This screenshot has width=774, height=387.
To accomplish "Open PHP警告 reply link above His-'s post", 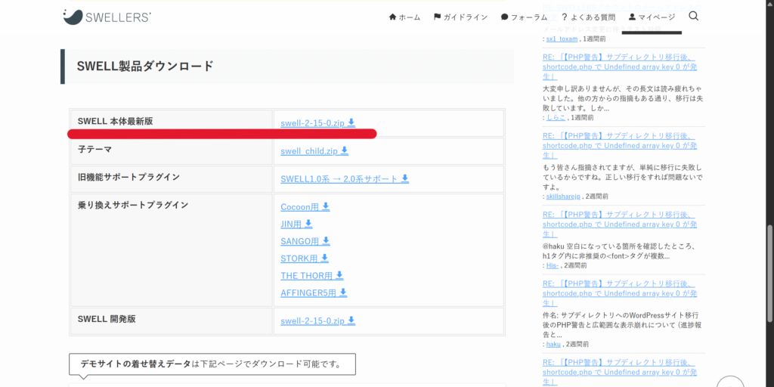I will point(620,224).
